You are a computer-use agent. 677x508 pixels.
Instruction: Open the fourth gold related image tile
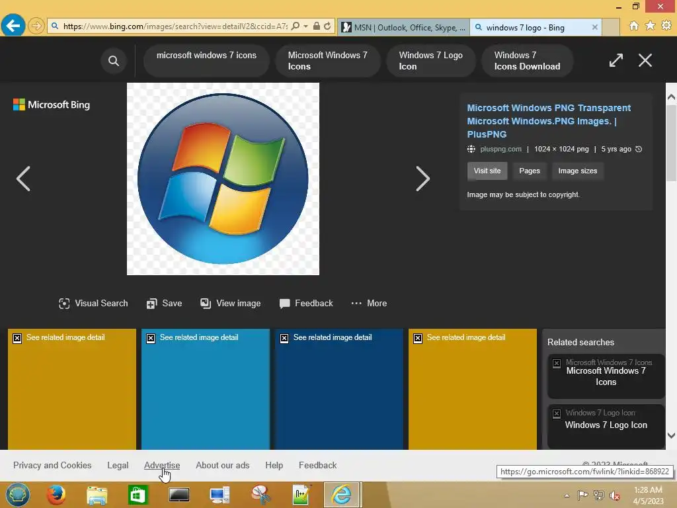point(472,389)
